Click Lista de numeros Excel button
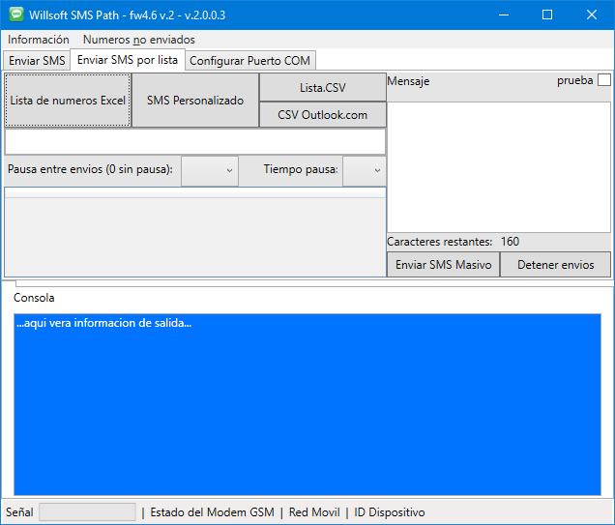This screenshot has width=615, height=525. coord(68,101)
